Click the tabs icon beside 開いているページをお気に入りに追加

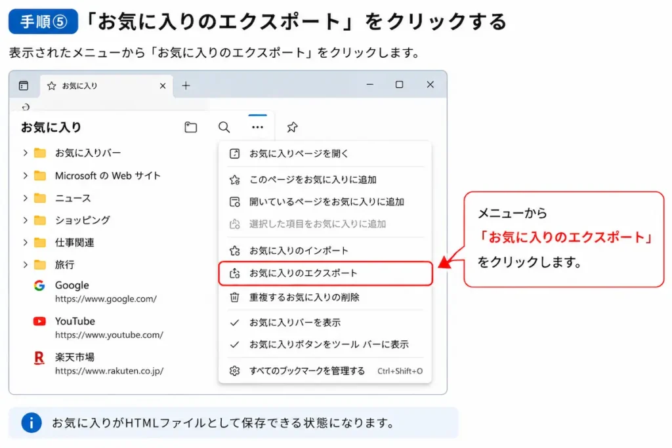click(234, 202)
